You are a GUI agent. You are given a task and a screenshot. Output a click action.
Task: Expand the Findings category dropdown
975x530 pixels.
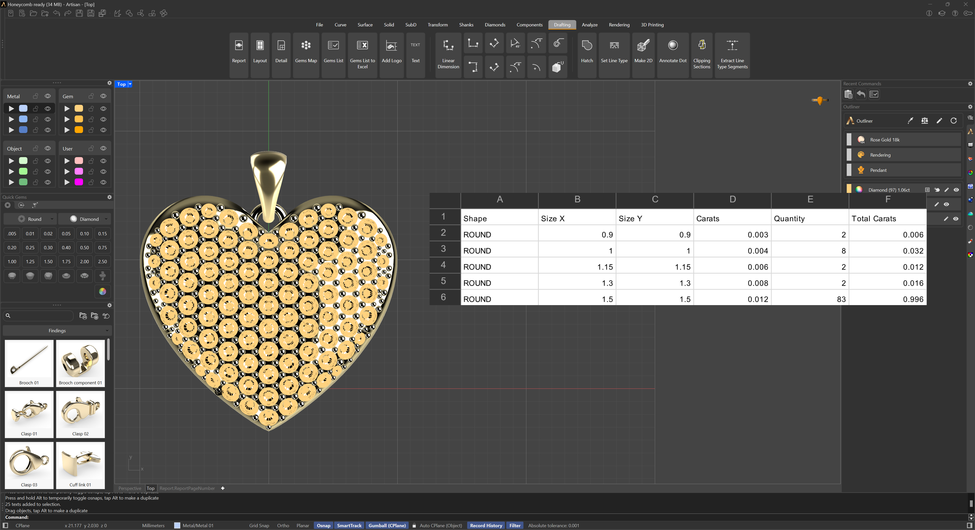[x=57, y=331]
